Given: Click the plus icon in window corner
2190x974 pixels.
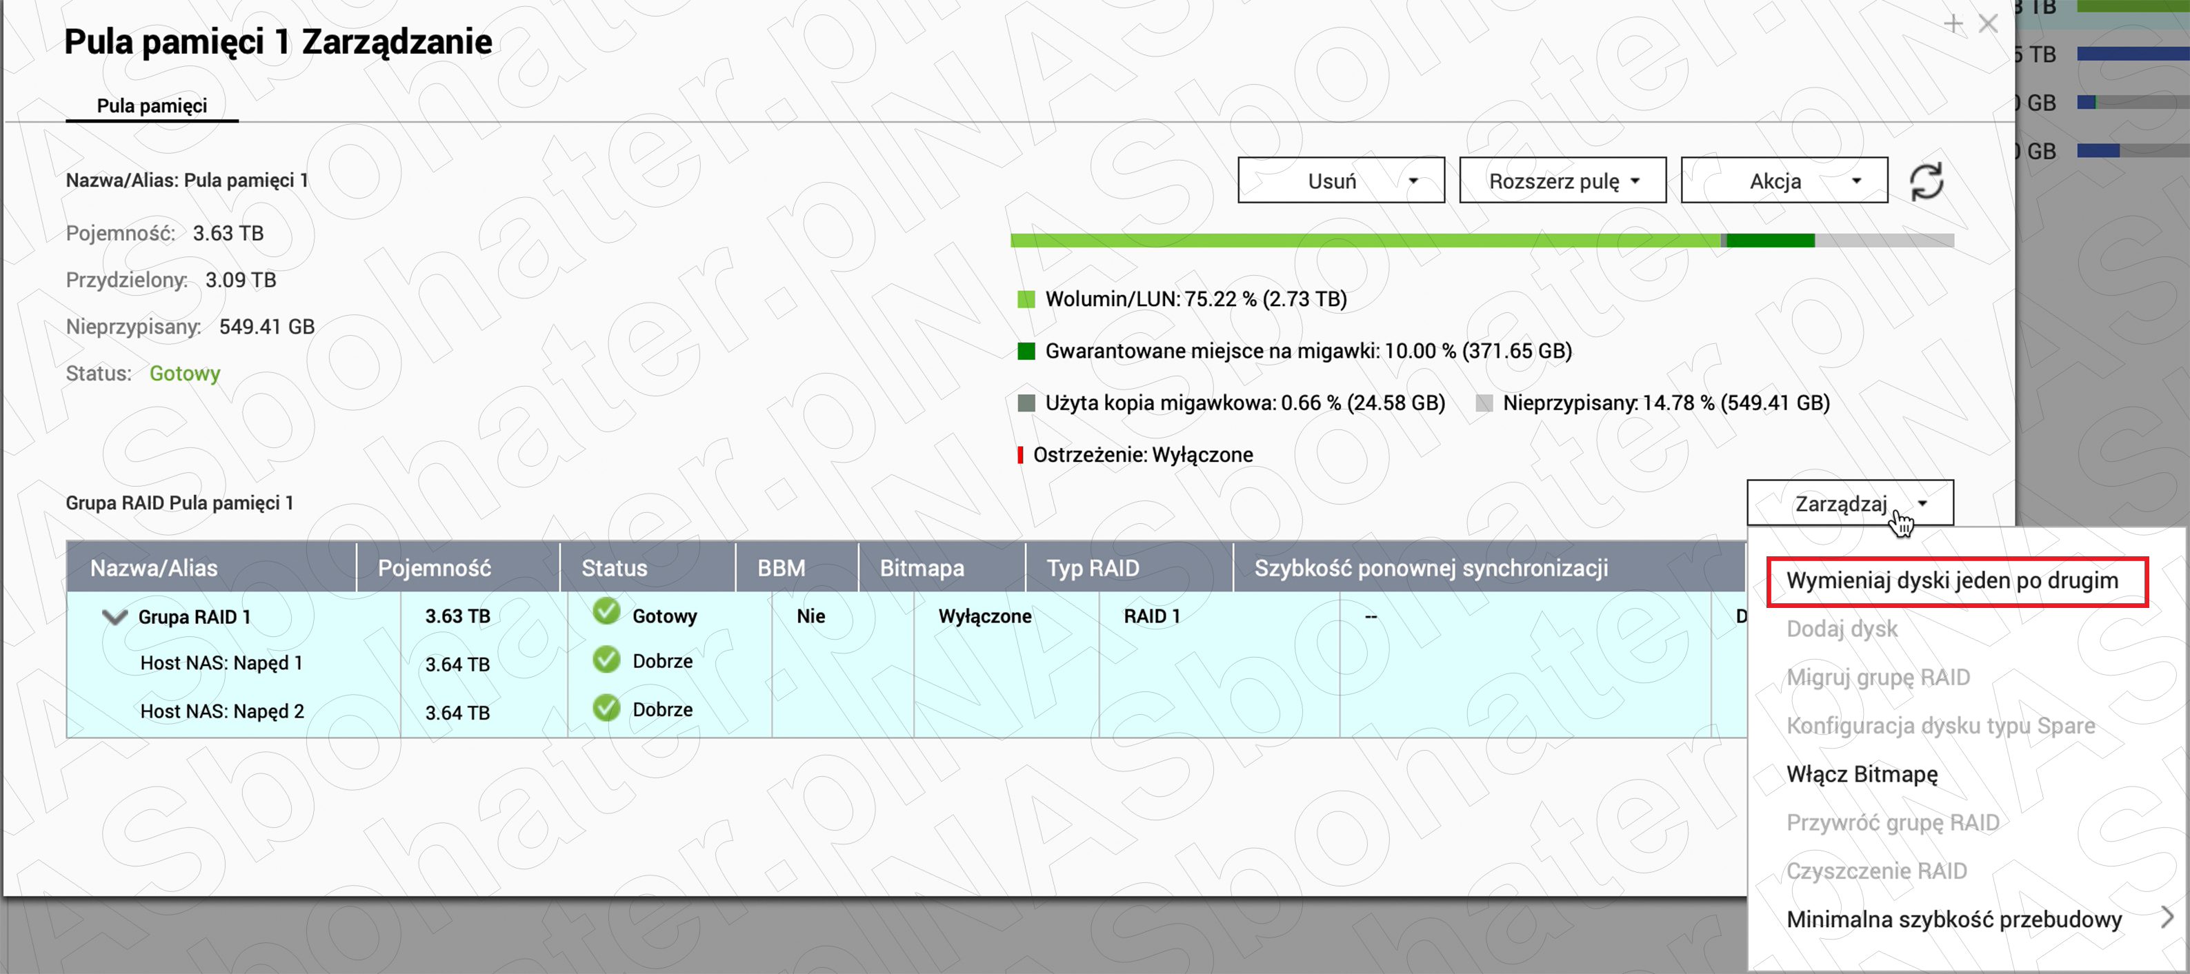Looking at the screenshot, I should click(x=1953, y=24).
